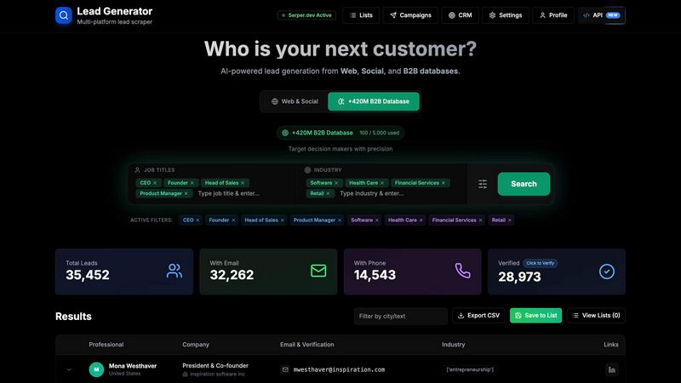681x383 pixels.
Task: Export results with Export CSV
Action: coord(478,316)
